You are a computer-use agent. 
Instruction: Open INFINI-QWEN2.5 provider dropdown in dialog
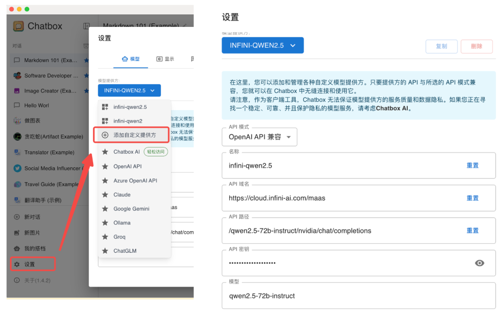129,91
